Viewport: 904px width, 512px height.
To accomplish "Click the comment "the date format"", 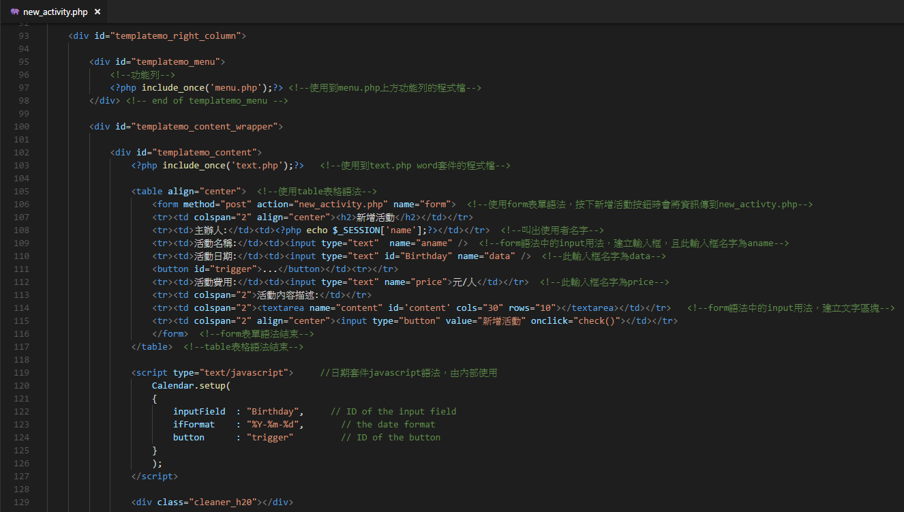I will coord(388,424).
